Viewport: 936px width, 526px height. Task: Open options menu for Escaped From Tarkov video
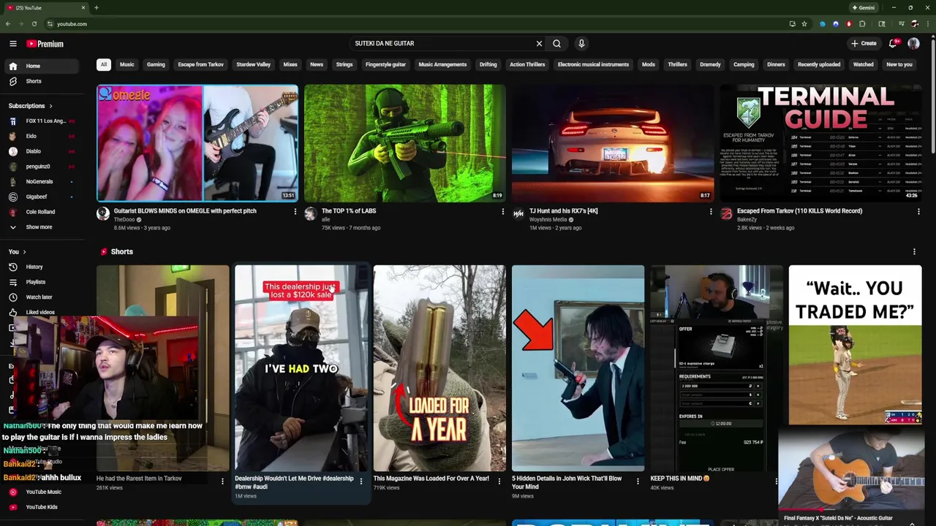(918, 212)
